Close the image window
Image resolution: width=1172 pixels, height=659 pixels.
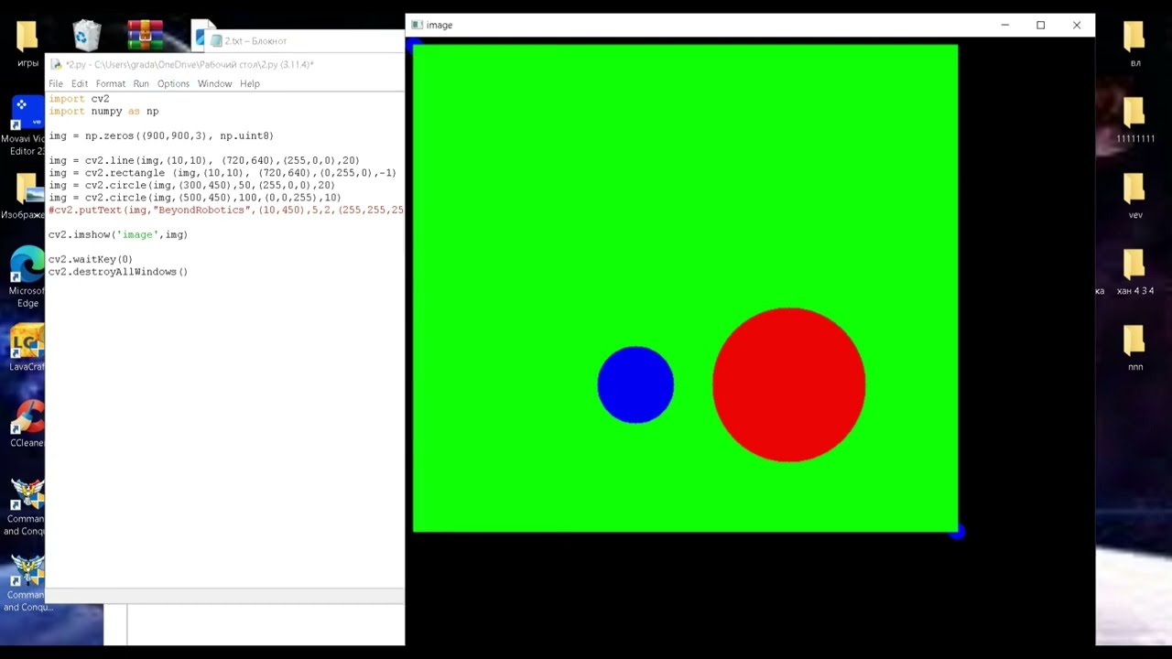pos(1077,25)
